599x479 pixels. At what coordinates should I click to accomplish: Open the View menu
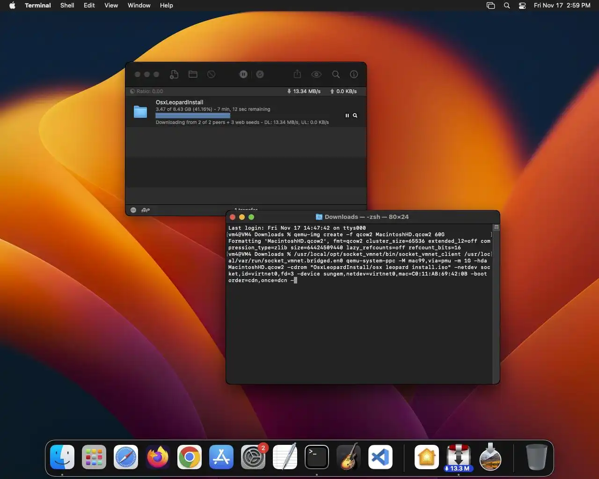click(x=111, y=6)
